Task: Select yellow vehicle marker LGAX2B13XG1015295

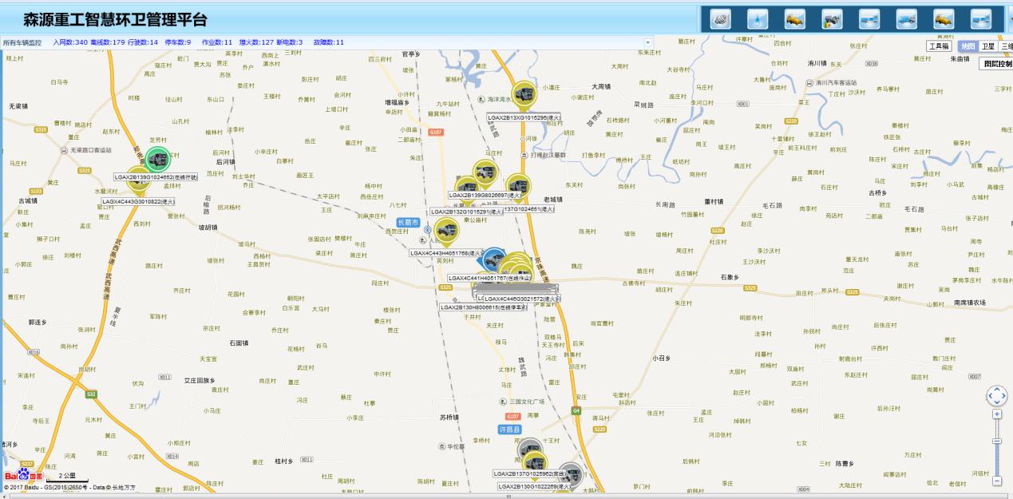Action: click(524, 95)
